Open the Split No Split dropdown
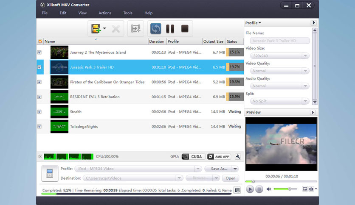 point(305,101)
